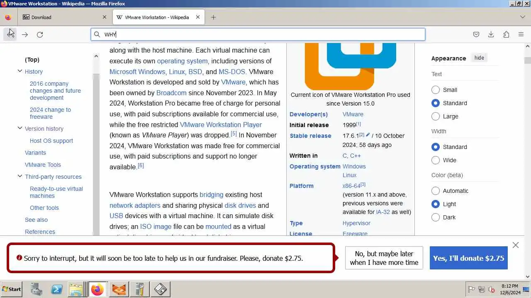Go to VMware Tools section
Image resolution: width=531 pixels, height=298 pixels.
point(43,165)
